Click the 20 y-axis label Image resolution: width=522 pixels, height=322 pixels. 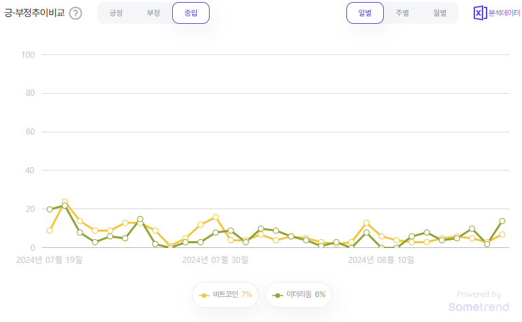[x=31, y=209]
